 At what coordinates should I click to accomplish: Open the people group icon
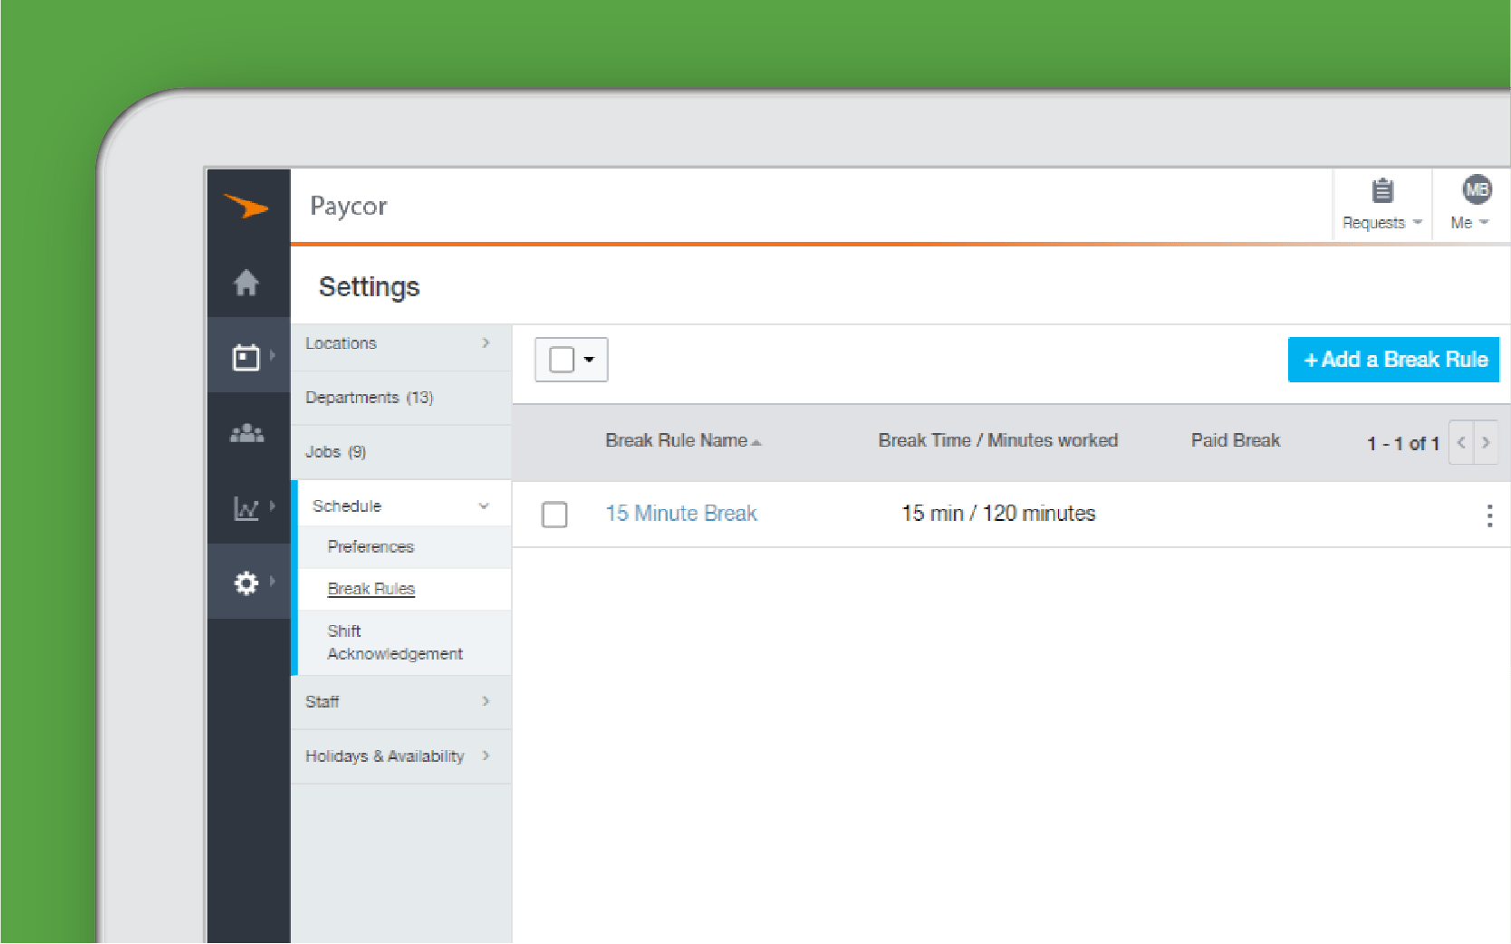click(246, 434)
